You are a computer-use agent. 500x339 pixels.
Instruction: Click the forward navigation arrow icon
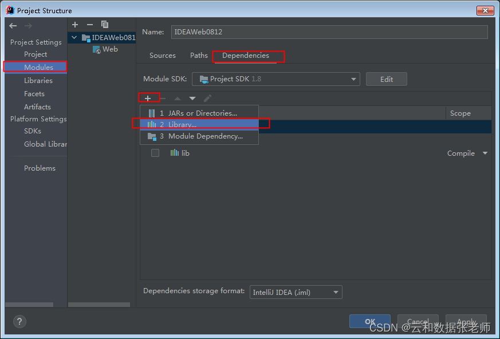(29, 26)
